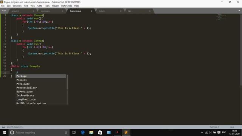This screenshot has width=242, height=136.
Task: Click the Cortana search box
Action: coord(39,133)
